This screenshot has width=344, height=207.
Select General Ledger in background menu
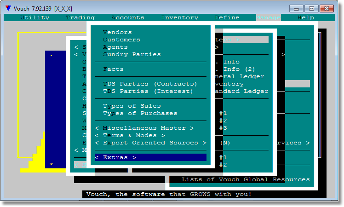point(240,76)
